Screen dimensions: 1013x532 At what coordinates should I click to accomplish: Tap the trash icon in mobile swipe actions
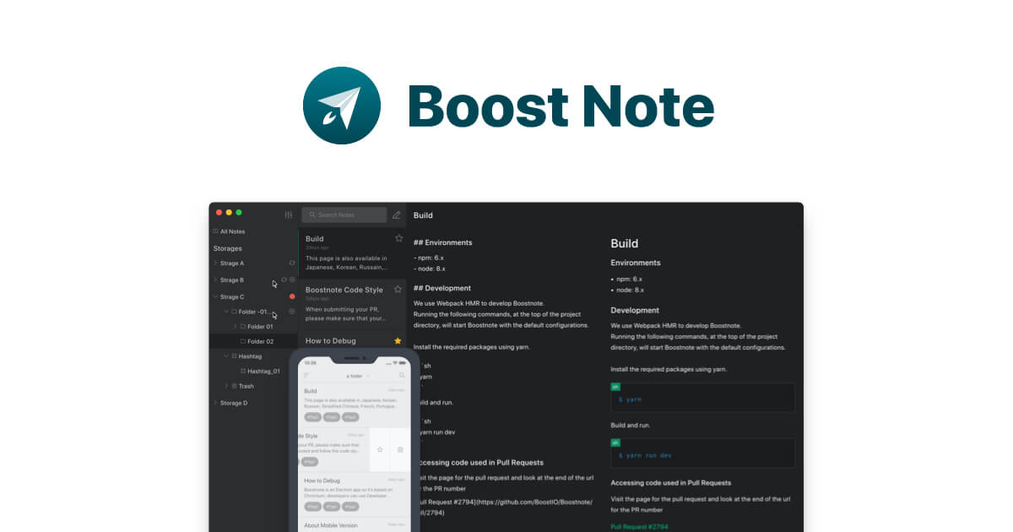[x=400, y=449]
